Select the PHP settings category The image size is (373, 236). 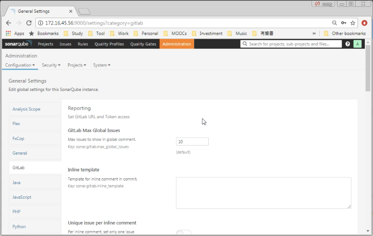[x=35, y=211]
